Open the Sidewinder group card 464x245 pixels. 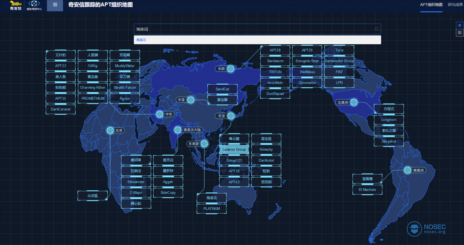136,182
